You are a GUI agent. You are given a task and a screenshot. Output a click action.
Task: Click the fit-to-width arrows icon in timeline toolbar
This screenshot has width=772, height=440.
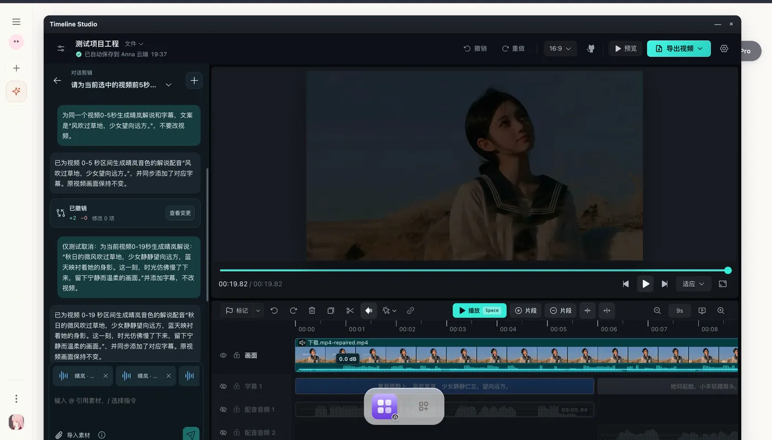(x=607, y=310)
